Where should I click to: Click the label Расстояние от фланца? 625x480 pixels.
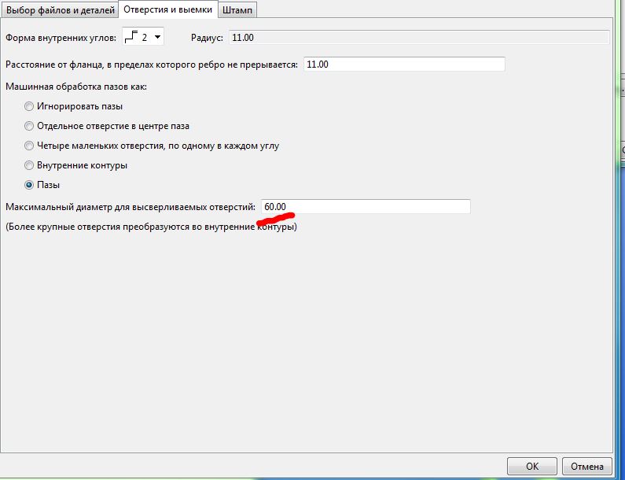pyautogui.click(x=152, y=65)
